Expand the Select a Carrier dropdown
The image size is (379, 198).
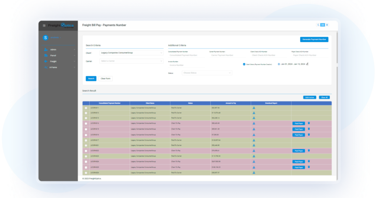tap(131, 61)
